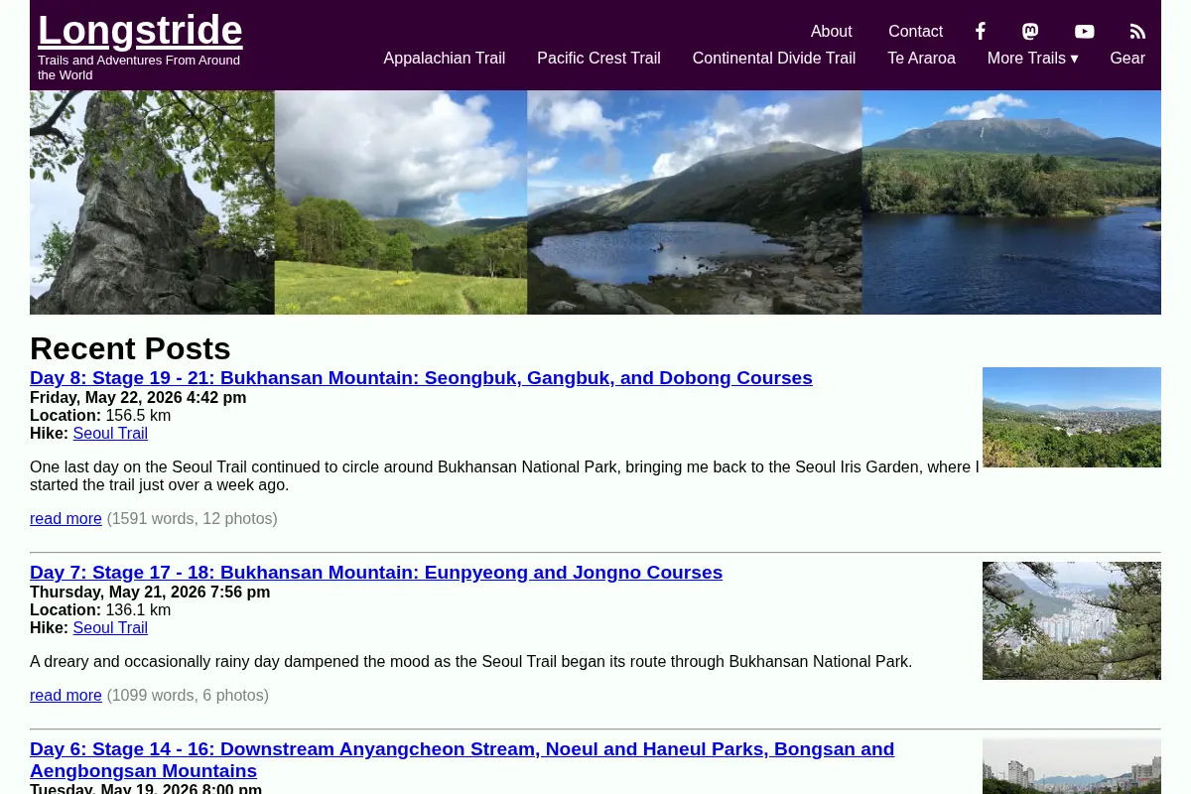Click the green meadow banner photo
This screenshot has width=1191, height=794.
pos(401,202)
